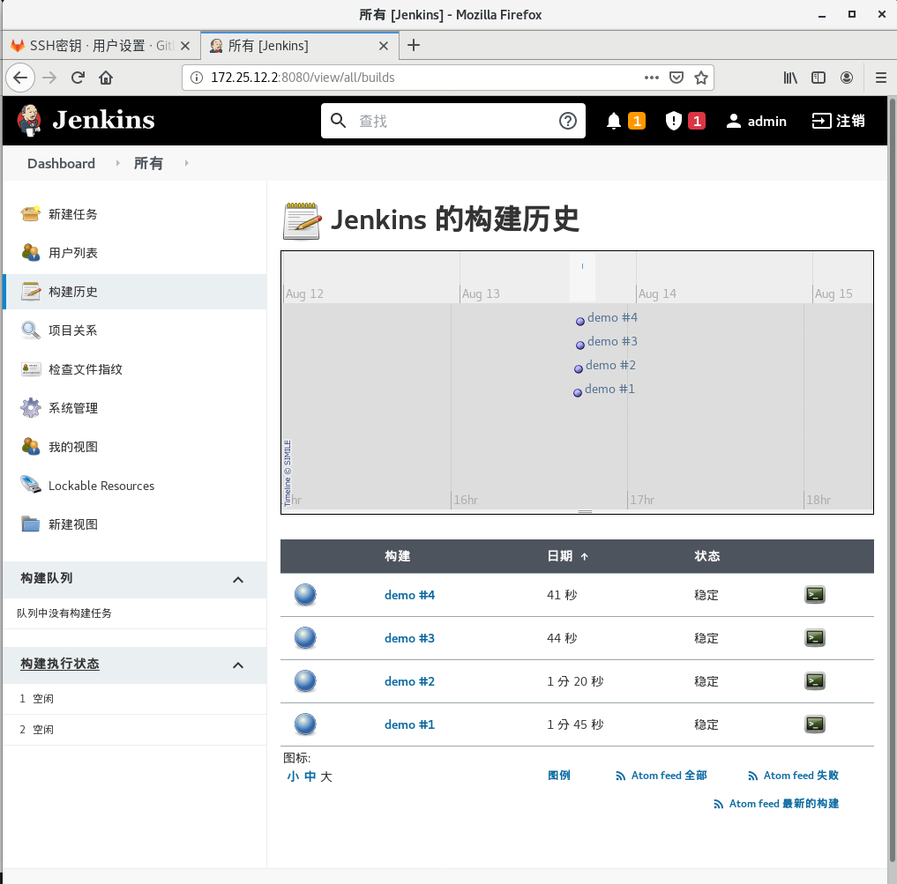Click the 我的视图 users icon
The image size is (897, 884).
(x=30, y=447)
